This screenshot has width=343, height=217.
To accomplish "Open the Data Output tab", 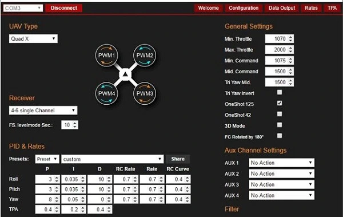I will 282,8.
